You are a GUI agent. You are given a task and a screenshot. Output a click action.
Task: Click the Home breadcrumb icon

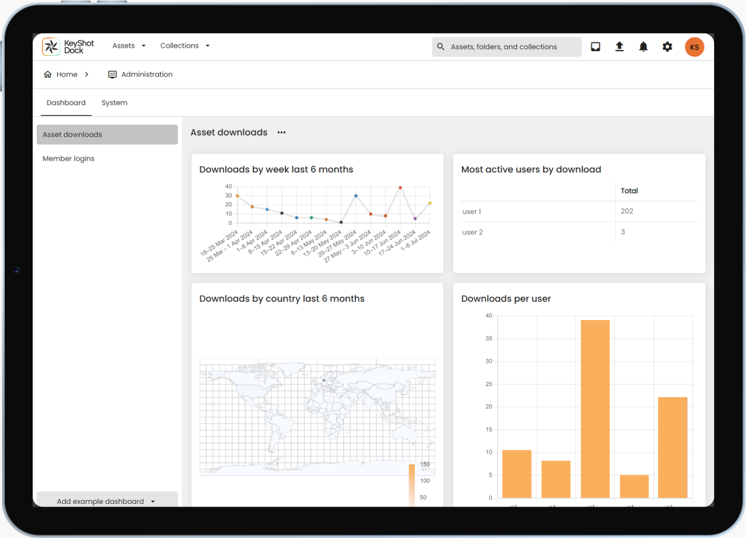pyautogui.click(x=48, y=74)
